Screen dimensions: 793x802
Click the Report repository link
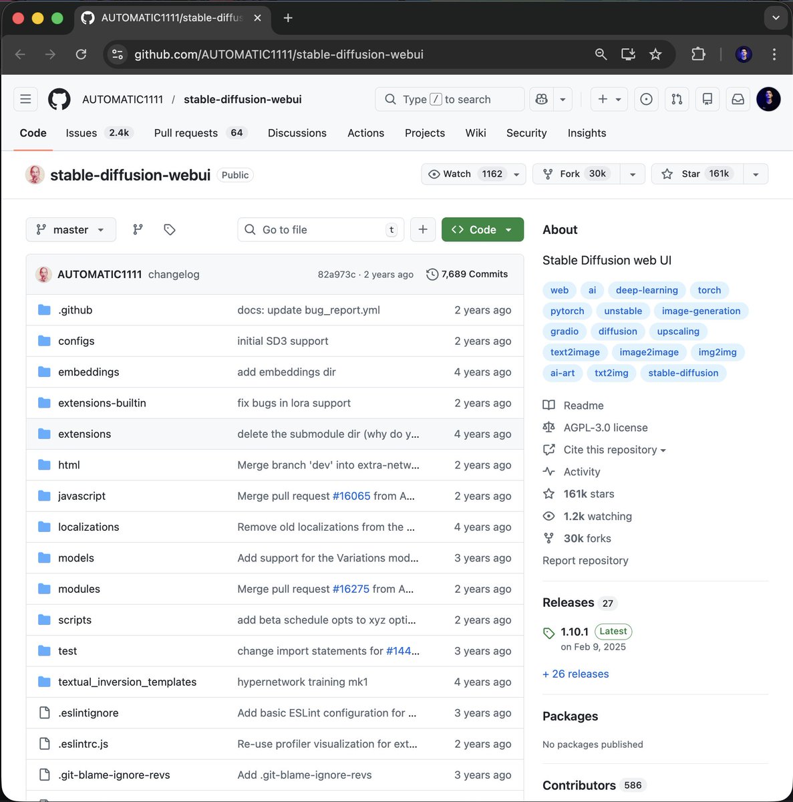click(585, 561)
